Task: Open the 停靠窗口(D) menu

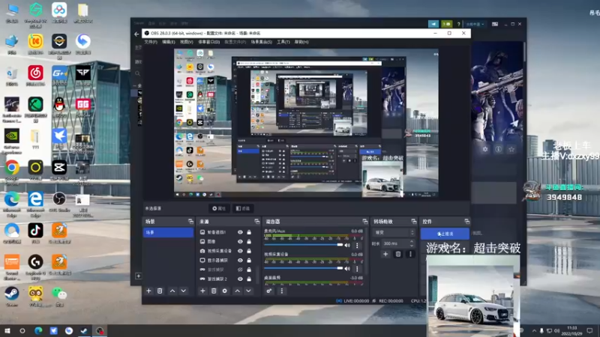Action: pos(209,42)
